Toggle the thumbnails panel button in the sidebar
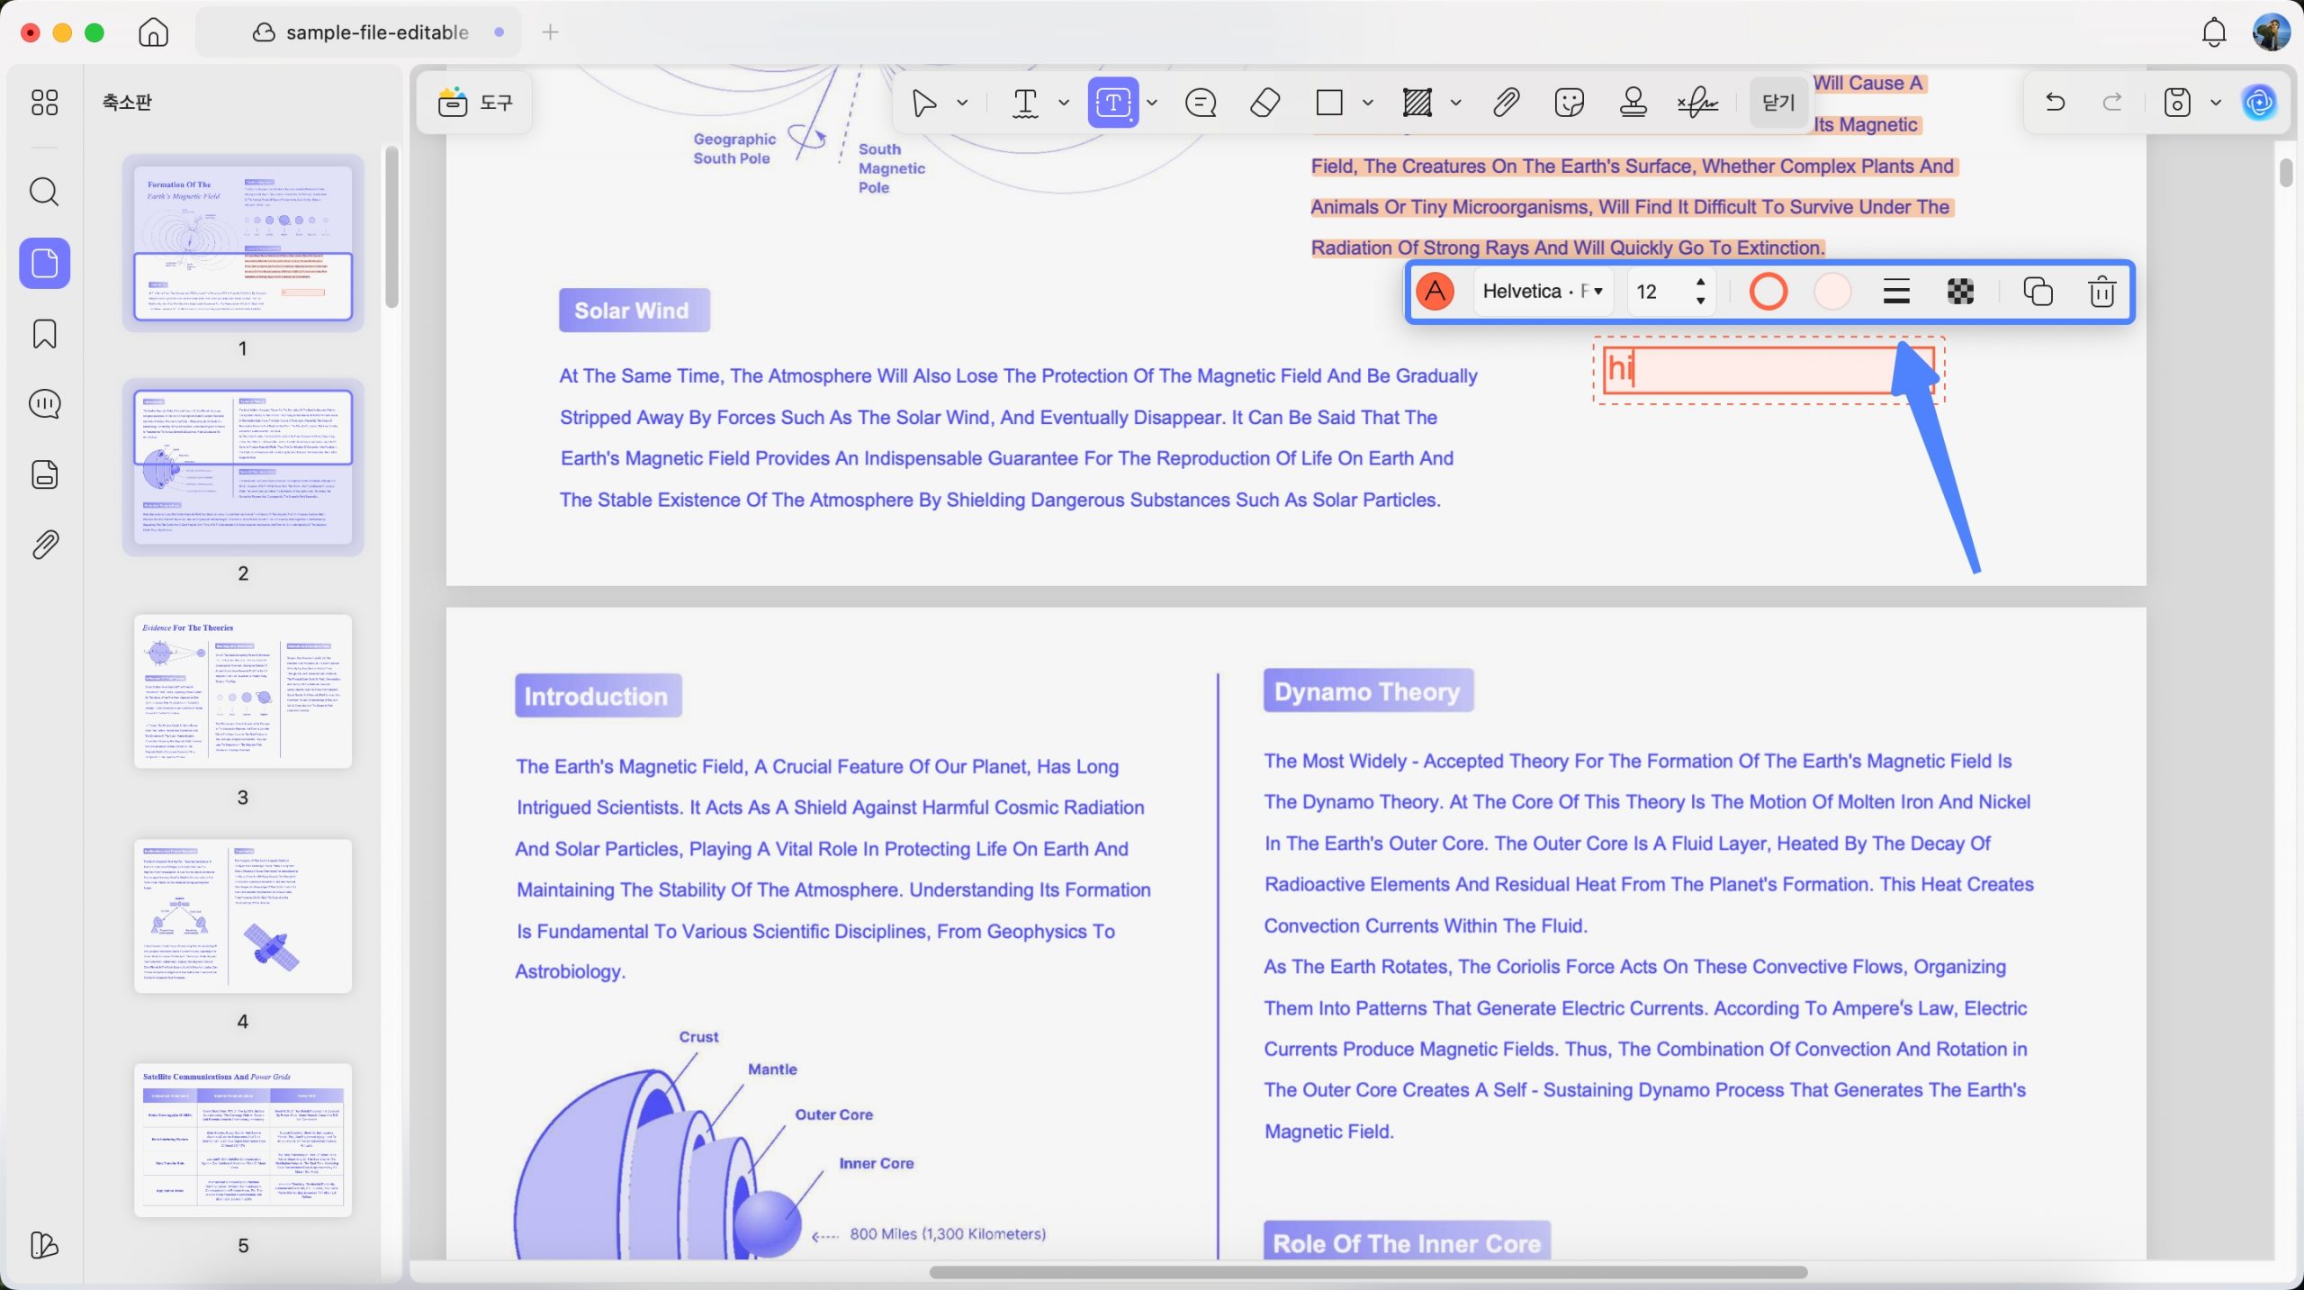 click(x=44, y=263)
